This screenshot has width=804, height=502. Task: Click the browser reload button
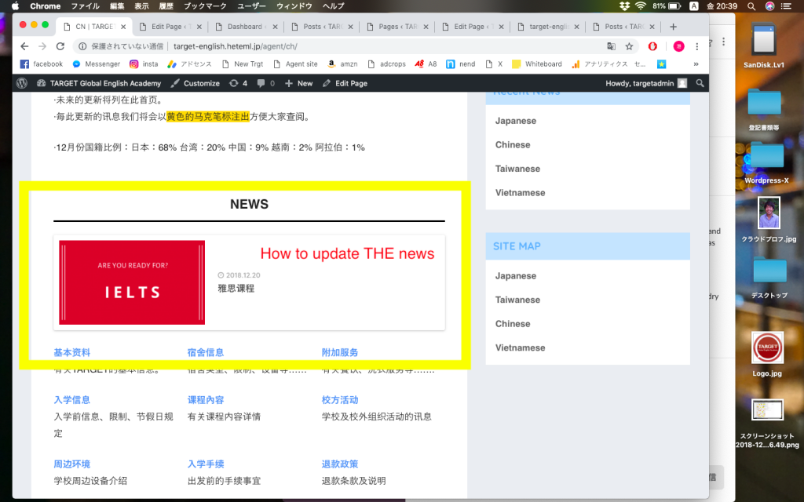point(60,46)
